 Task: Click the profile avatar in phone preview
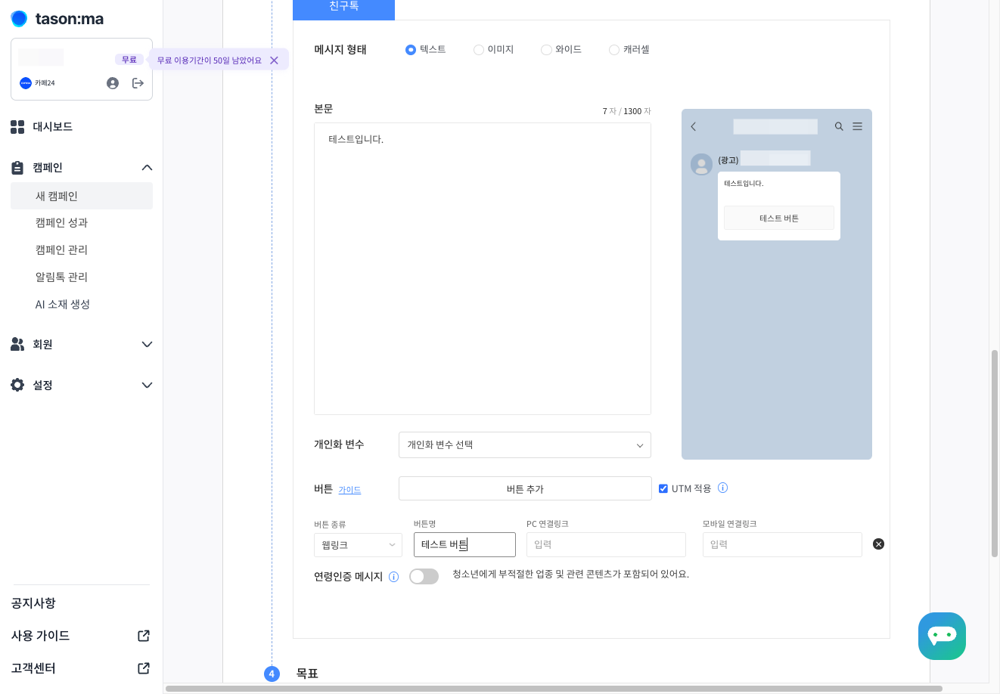click(x=701, y=164)
